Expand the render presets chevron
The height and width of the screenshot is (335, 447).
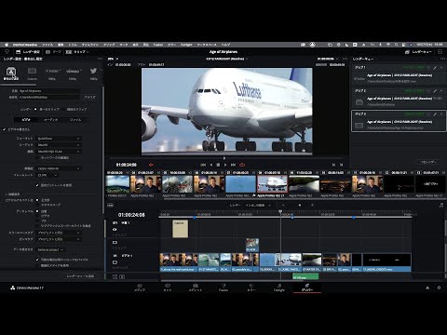[x=102, y=71]
